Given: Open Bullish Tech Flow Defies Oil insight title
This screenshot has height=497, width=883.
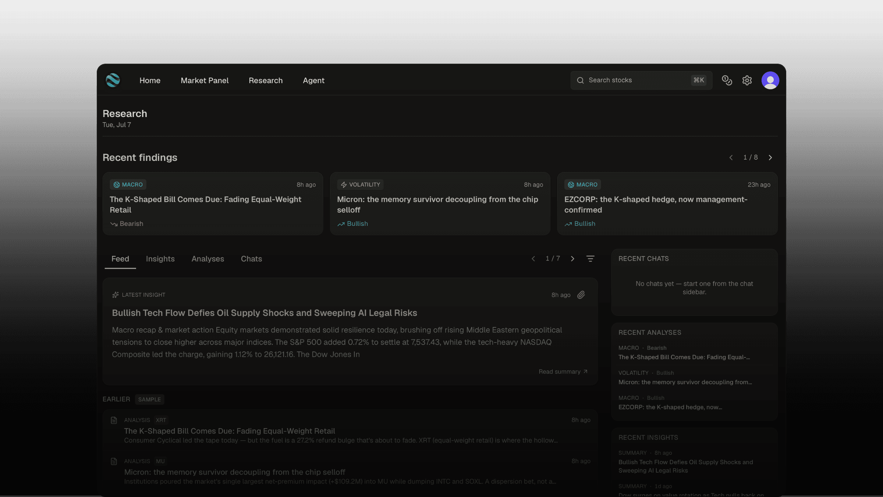Looking at the screenshot, I should [x=265, y=313].
